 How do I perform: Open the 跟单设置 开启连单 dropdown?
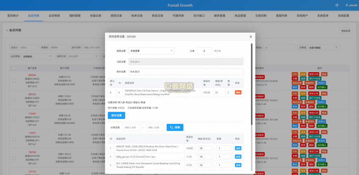151,51
